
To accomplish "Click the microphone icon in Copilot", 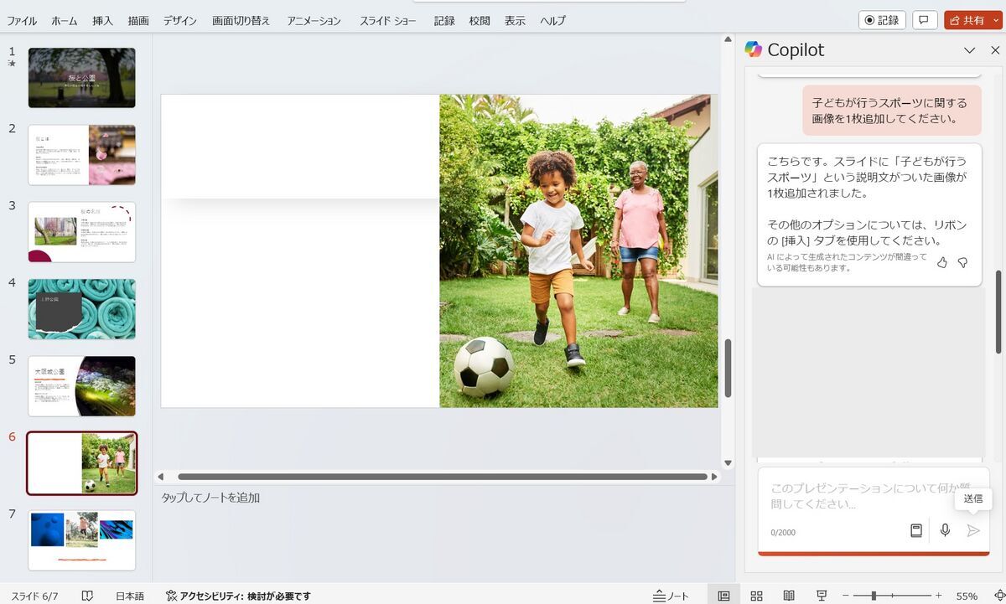I will (945, 530).
